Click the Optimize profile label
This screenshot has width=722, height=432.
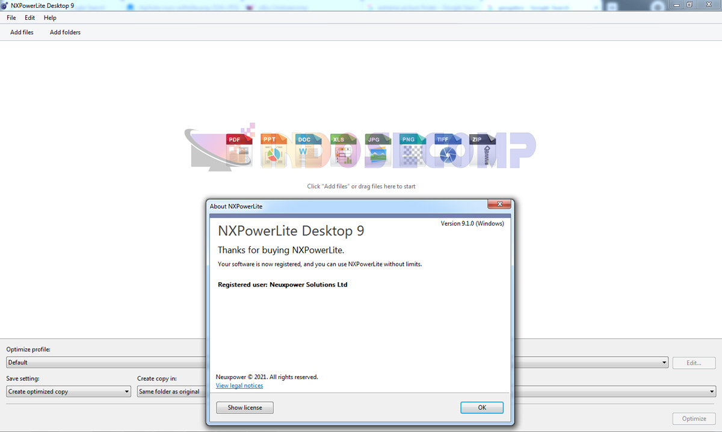(x=28, y=350)
